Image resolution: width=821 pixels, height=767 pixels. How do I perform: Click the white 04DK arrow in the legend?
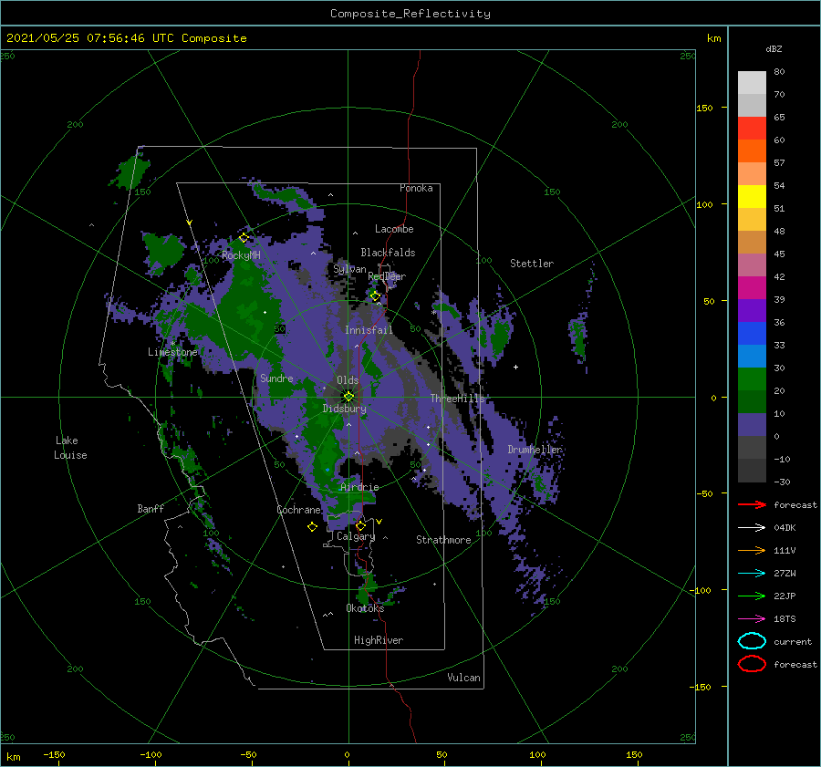752,527
